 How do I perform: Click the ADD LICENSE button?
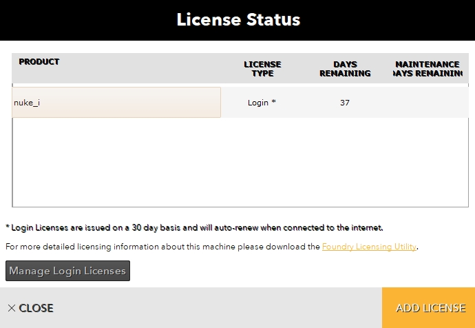pyautogui.click(x=430, y=308)
